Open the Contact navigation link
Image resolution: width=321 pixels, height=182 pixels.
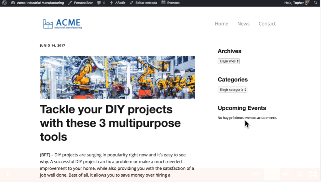click(x=267, y=24)
